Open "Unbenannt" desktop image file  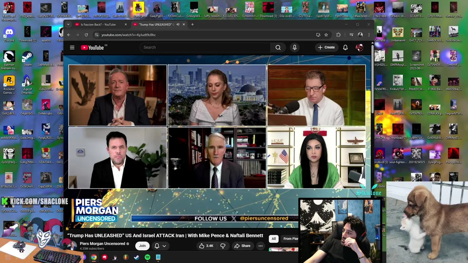(398, 34)
